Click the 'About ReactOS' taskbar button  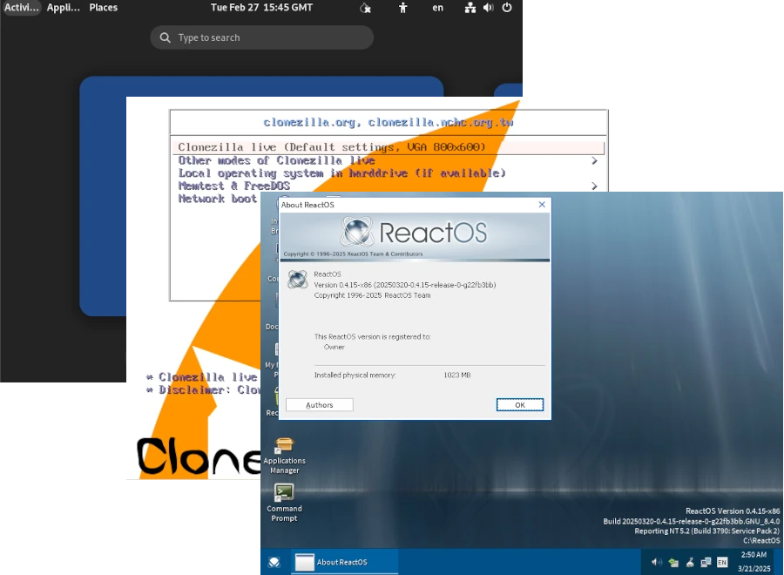[344, 562]
